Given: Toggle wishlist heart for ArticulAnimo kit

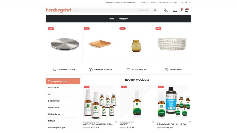Looking at the screenshot, I should coord(190,122).
